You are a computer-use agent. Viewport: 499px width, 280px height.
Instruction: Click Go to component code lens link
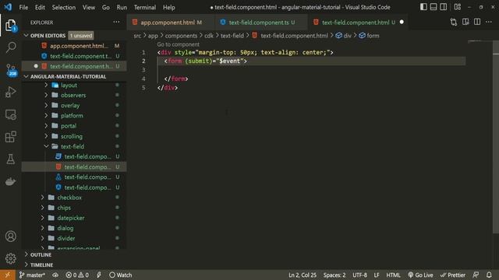[179, 44]
